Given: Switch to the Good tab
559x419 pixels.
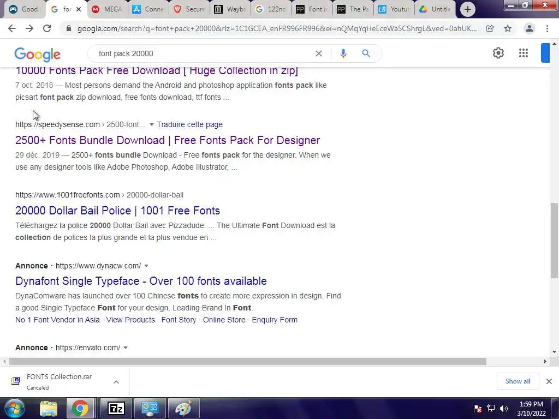Looking at the screenshot, I should click(x=24, y=9).
